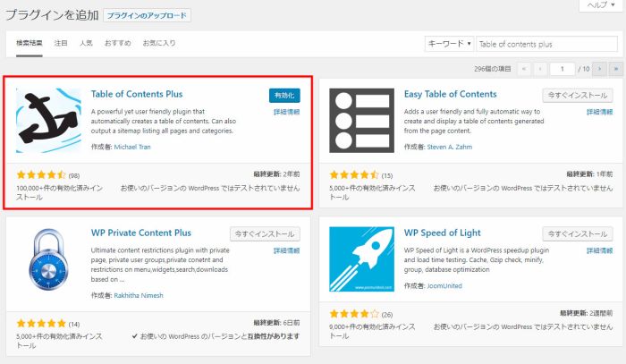This screenshot has width=626, height=364.
Task: Click the 9,000+件の有効化済みインストール text
Action: 372,331
